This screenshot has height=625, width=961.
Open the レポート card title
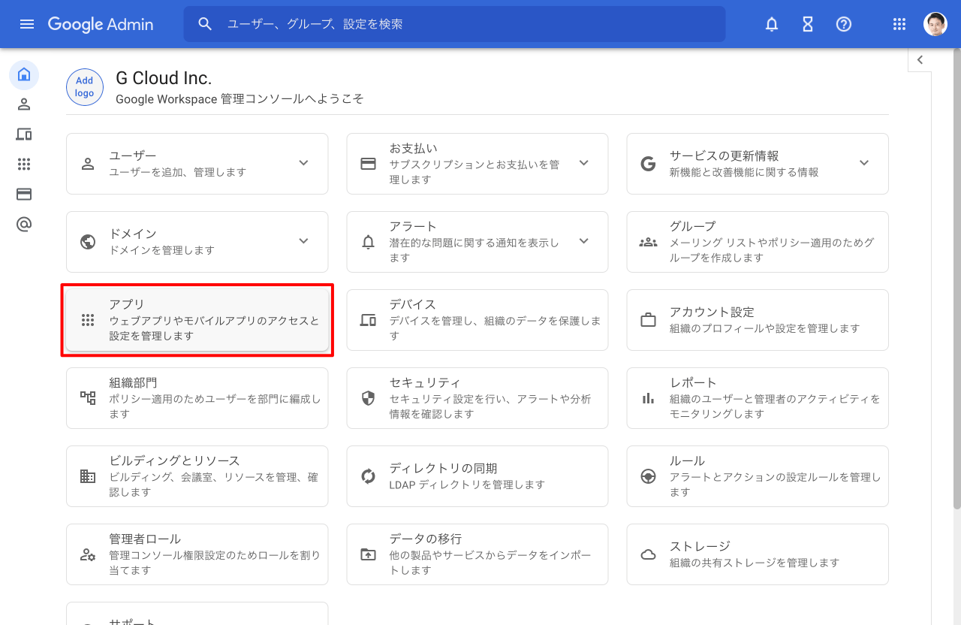[x=693, y=382]
